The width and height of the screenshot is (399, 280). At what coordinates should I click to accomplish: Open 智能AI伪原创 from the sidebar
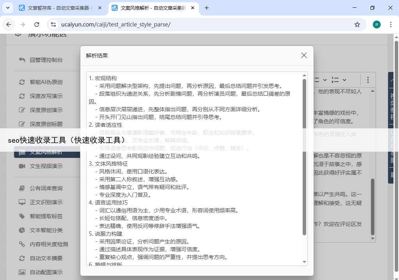coord(46,82)
